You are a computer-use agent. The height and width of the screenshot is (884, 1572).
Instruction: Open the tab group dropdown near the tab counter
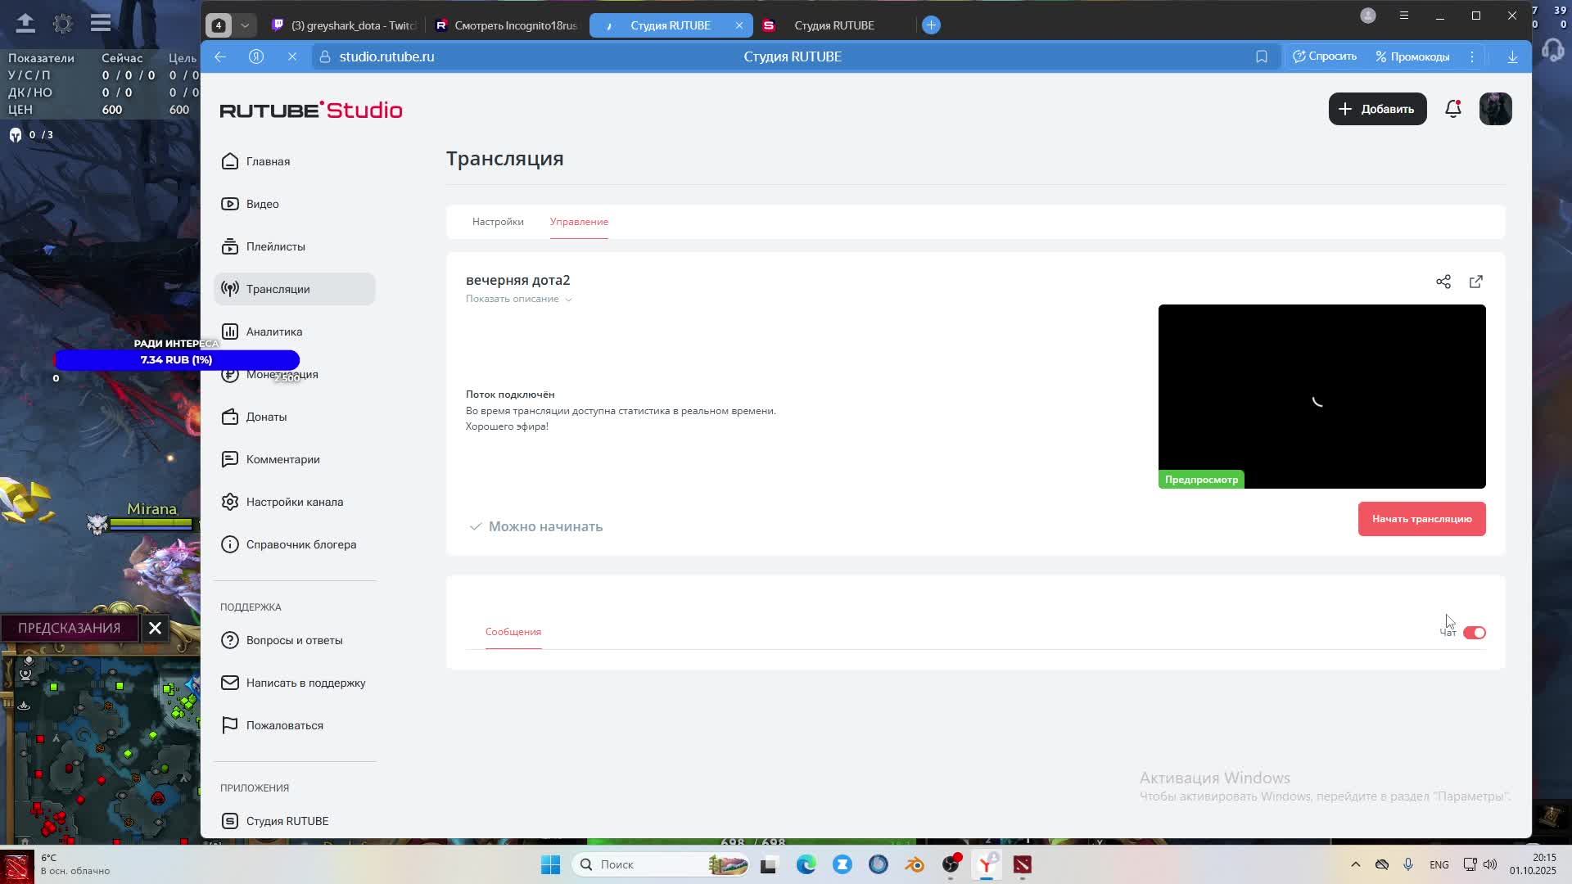pyautogui.click(x=243, y=25)
